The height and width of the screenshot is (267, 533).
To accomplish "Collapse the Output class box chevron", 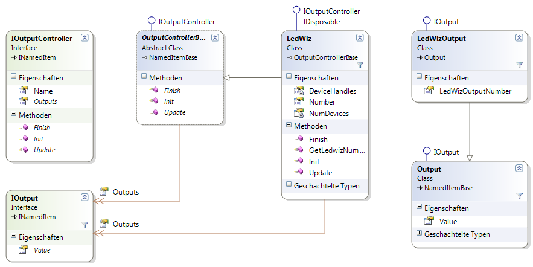I will pyautogui.click(x=519, y=168).
